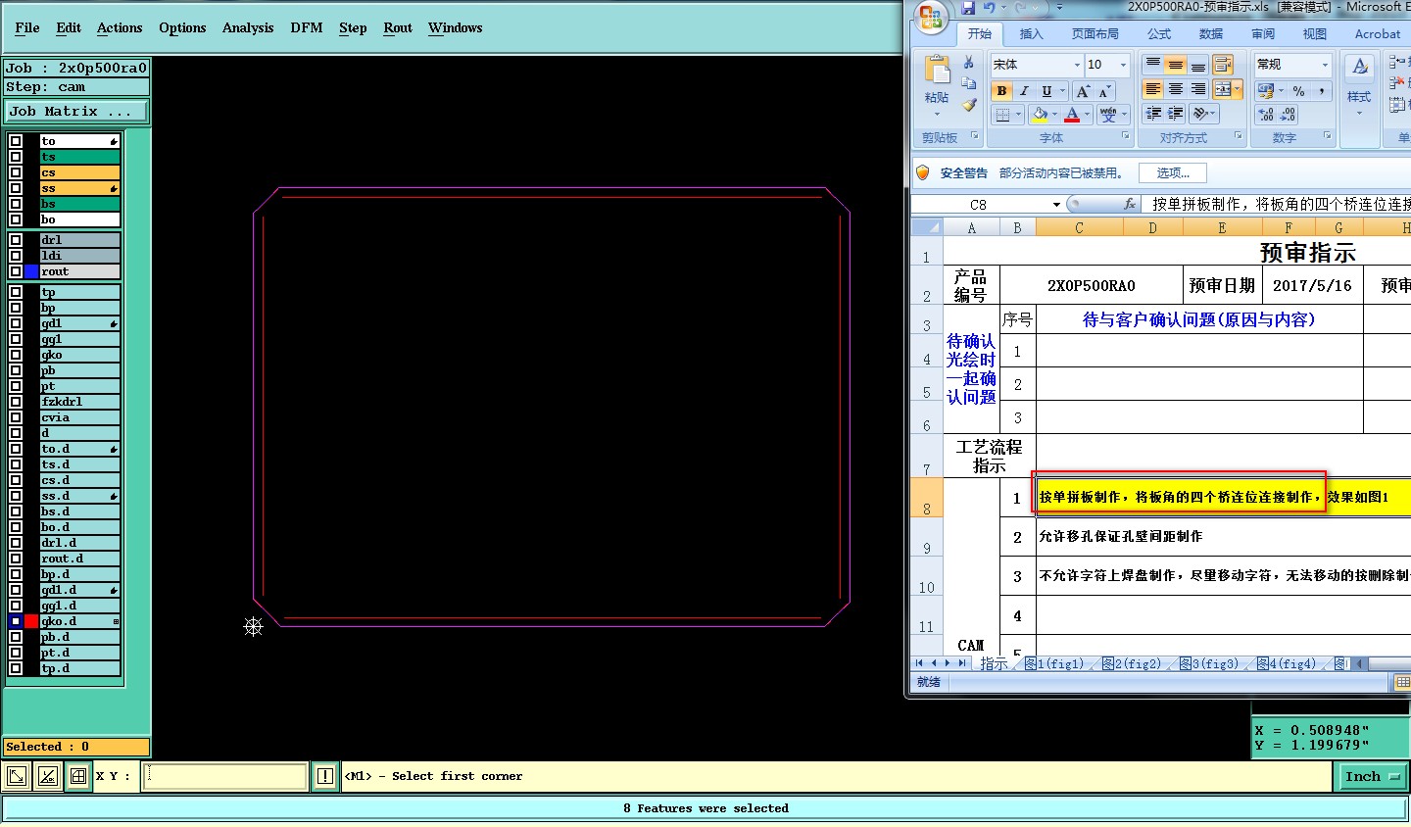Open the font name dropdown showing 宋体

click(1077, 65)
